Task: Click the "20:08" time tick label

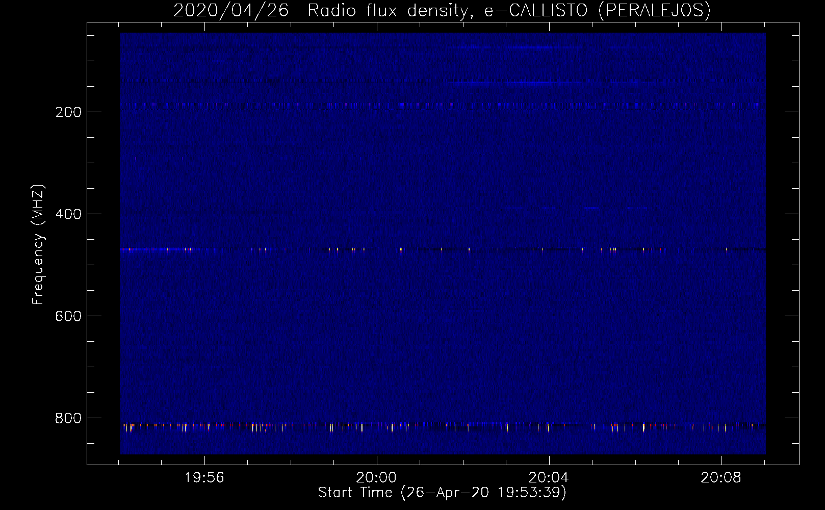Action: tap(721, 478)
